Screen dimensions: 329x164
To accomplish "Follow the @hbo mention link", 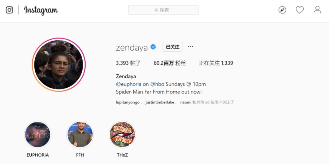I will point(157,84).
